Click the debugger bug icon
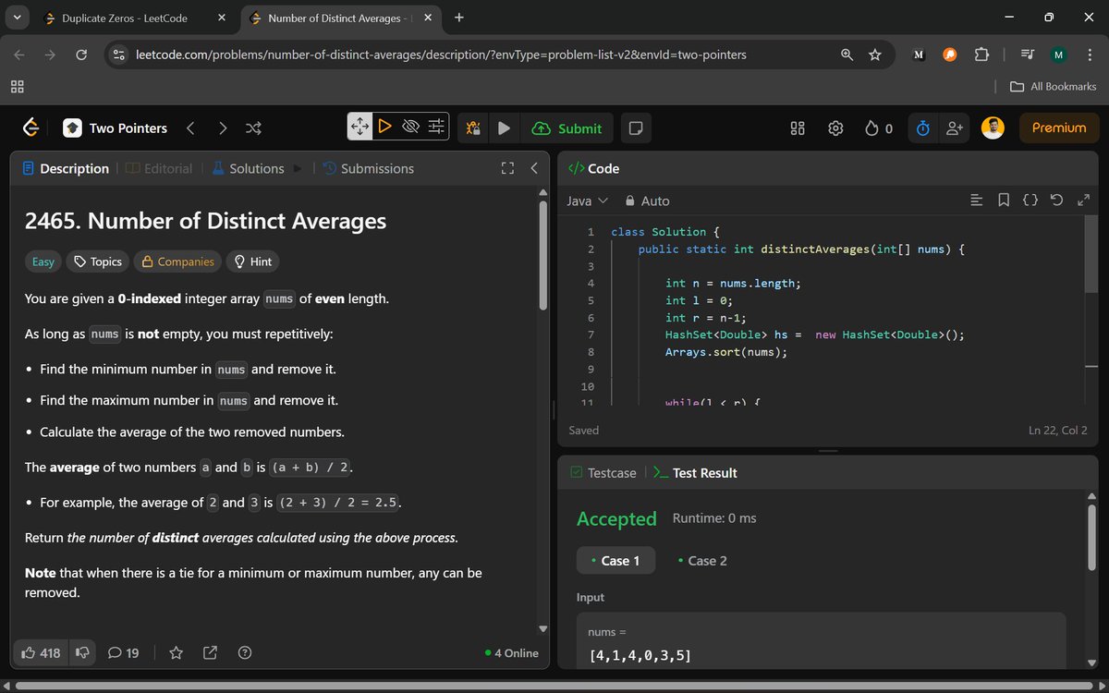This screenshot has height=693, width=1109. (x=472, y=128)
